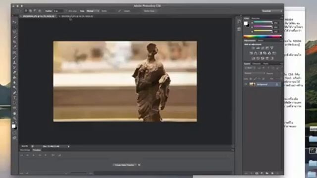
Task: Hide the Background layer with the eye
Action: click(x=246, y=85)
